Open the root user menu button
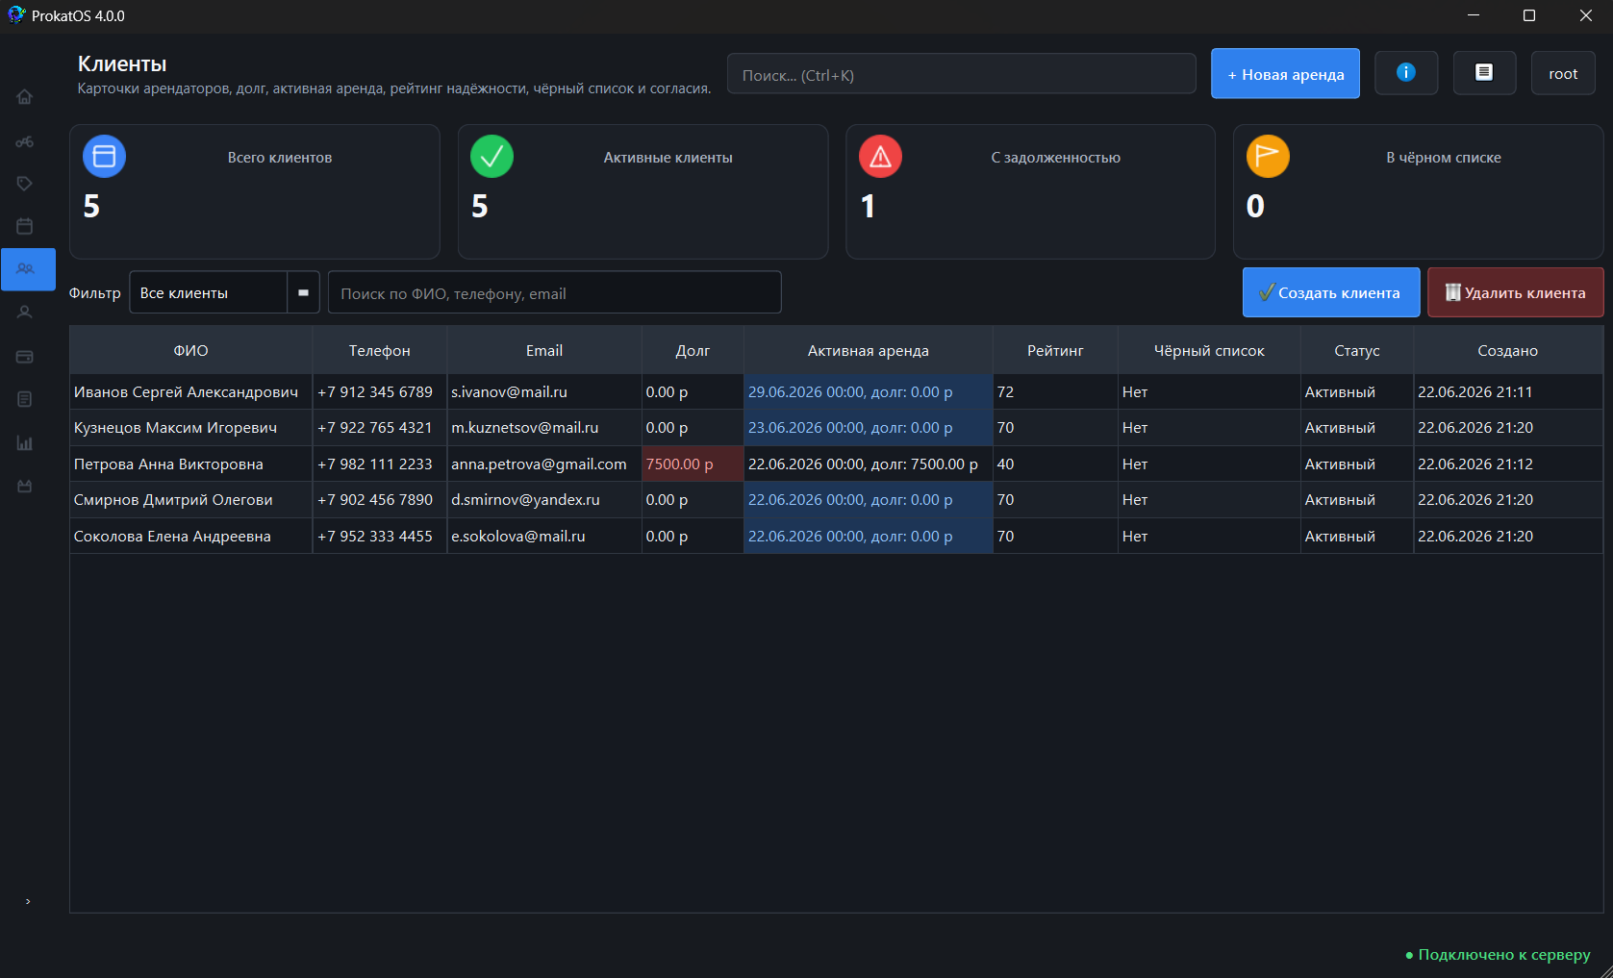 (1563, 73)
